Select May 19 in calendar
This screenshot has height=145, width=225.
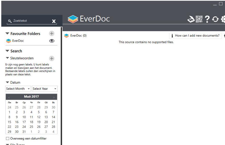[x=39, y=122]
